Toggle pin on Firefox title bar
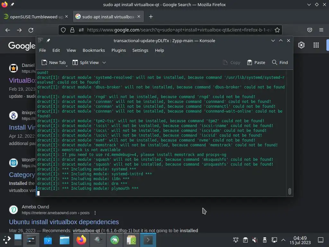Image resolution: width=329 pixels, height=247 pixels. (13, 5)
